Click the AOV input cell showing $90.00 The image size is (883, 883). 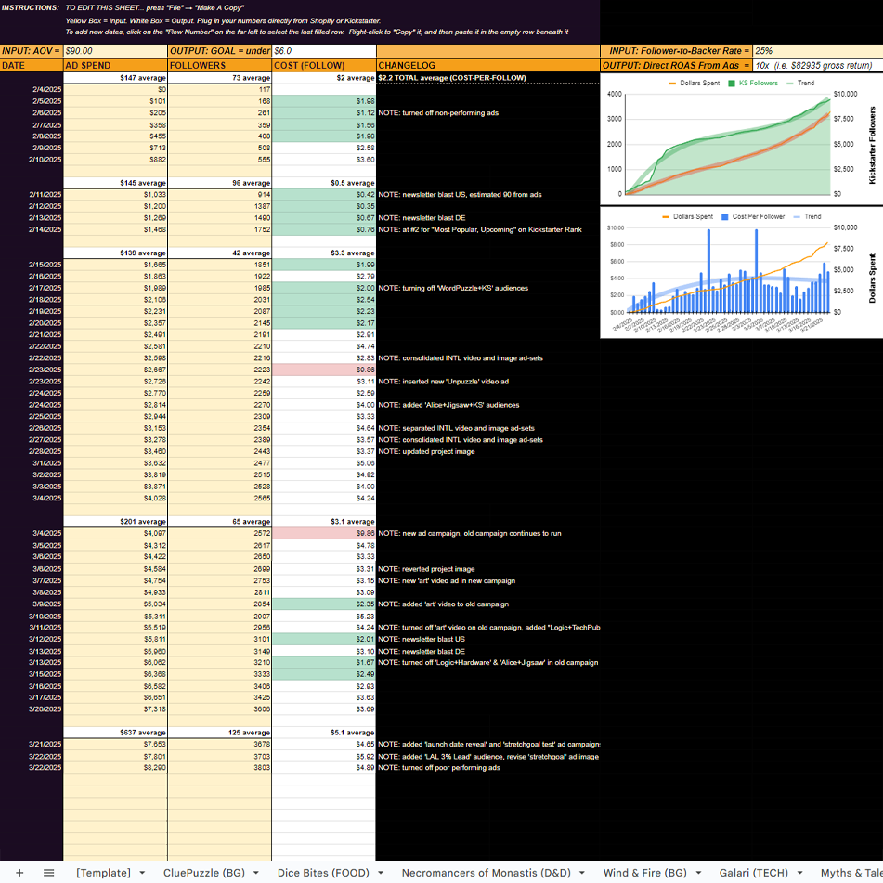[x=114, y=51]
